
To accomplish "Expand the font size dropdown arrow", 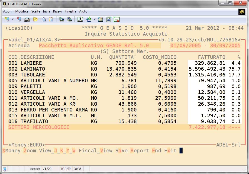I will click(x=94, y=19).
